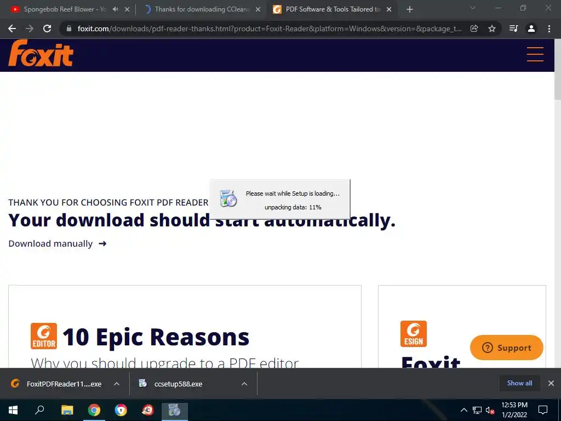Click 'THANK YOU FOR CHOOSING FOXIT PDF READER' text
The image size is (561, 421).
[108, 203]
